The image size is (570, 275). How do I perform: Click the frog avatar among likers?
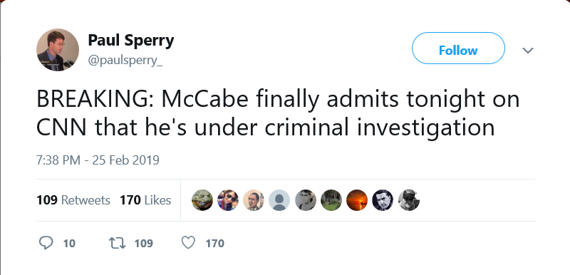pos(202,200)
